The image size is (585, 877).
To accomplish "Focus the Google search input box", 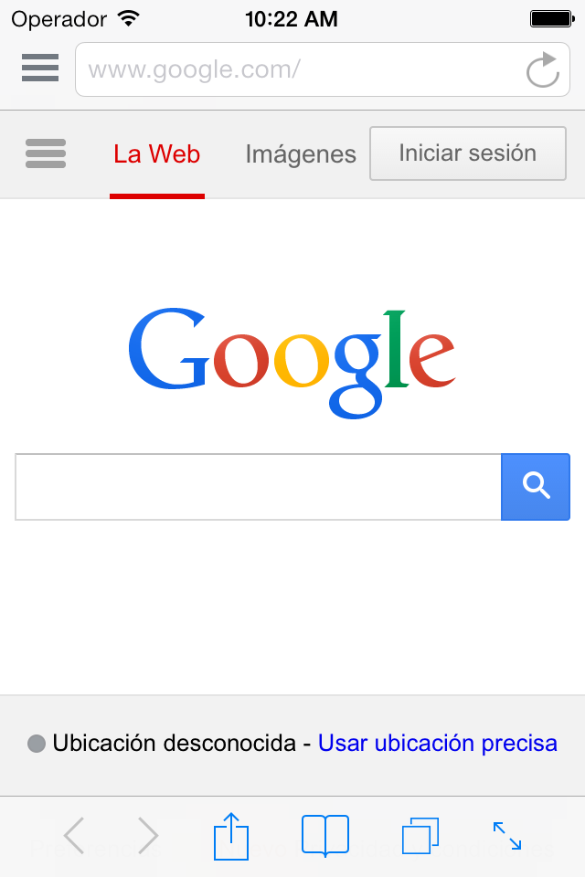I will click(258, 487).
